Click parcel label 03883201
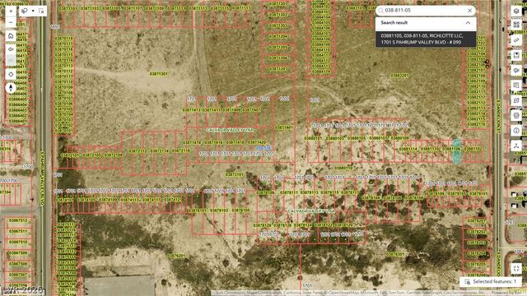This screenshot has width=527, height=296. click(399, 76)
